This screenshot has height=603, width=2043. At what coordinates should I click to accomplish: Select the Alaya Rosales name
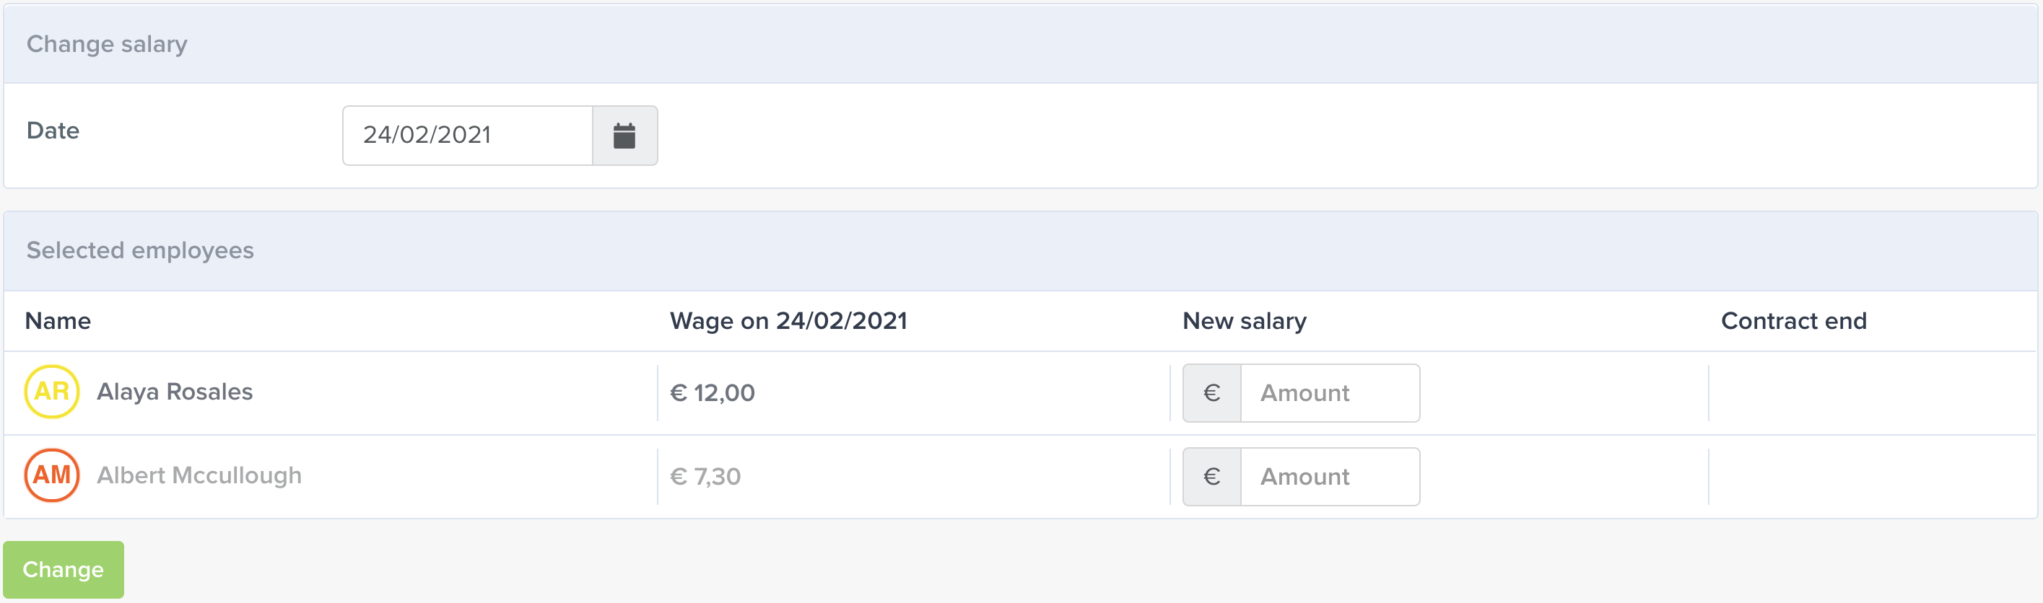[175, 392]
